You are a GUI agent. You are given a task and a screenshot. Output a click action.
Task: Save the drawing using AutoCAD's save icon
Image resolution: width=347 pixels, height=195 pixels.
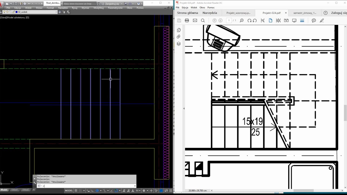[x=16, y=4]
